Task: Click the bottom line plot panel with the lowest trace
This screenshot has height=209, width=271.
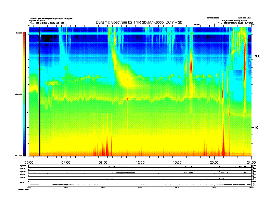Action: click(140, 183)
